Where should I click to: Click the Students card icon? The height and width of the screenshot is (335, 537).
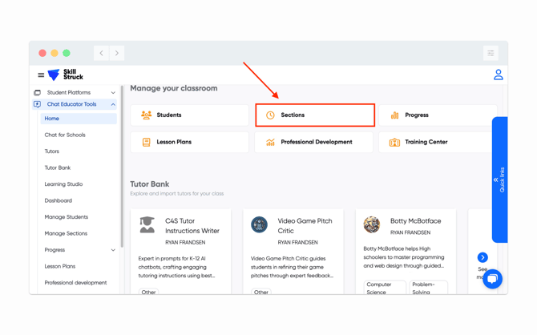click(147, 115)
